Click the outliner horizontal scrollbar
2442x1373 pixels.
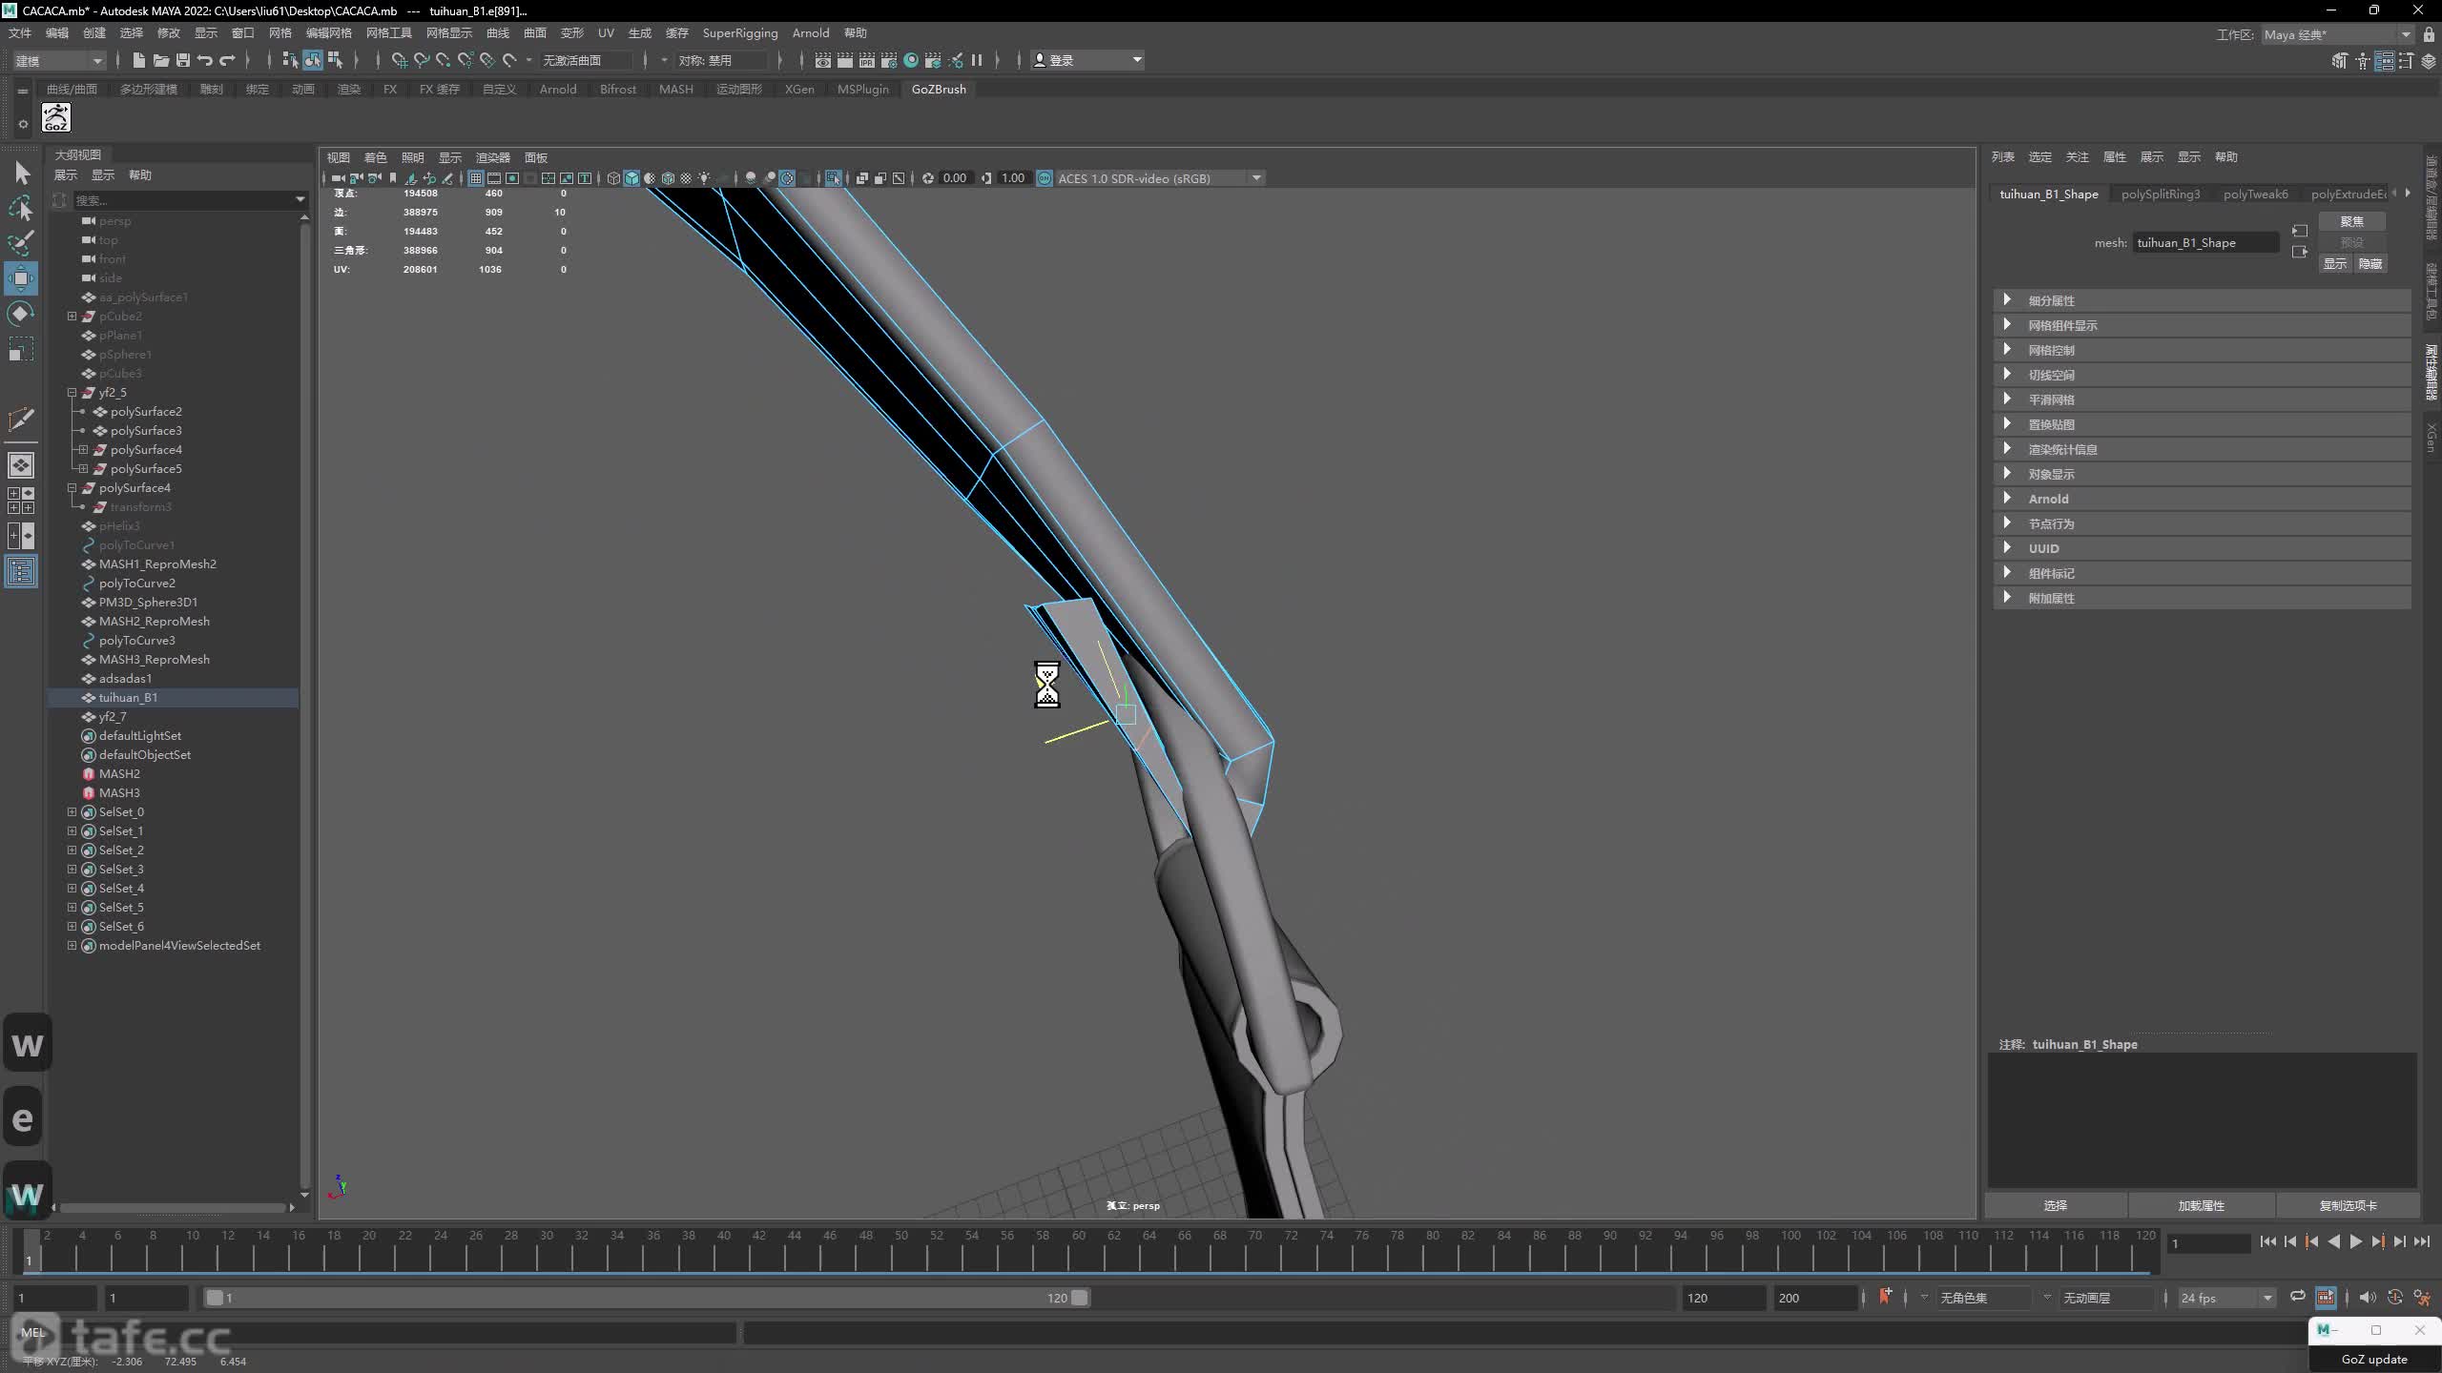point(172,1207)
